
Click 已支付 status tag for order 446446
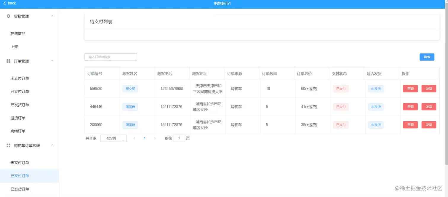(x=341, y=107)
